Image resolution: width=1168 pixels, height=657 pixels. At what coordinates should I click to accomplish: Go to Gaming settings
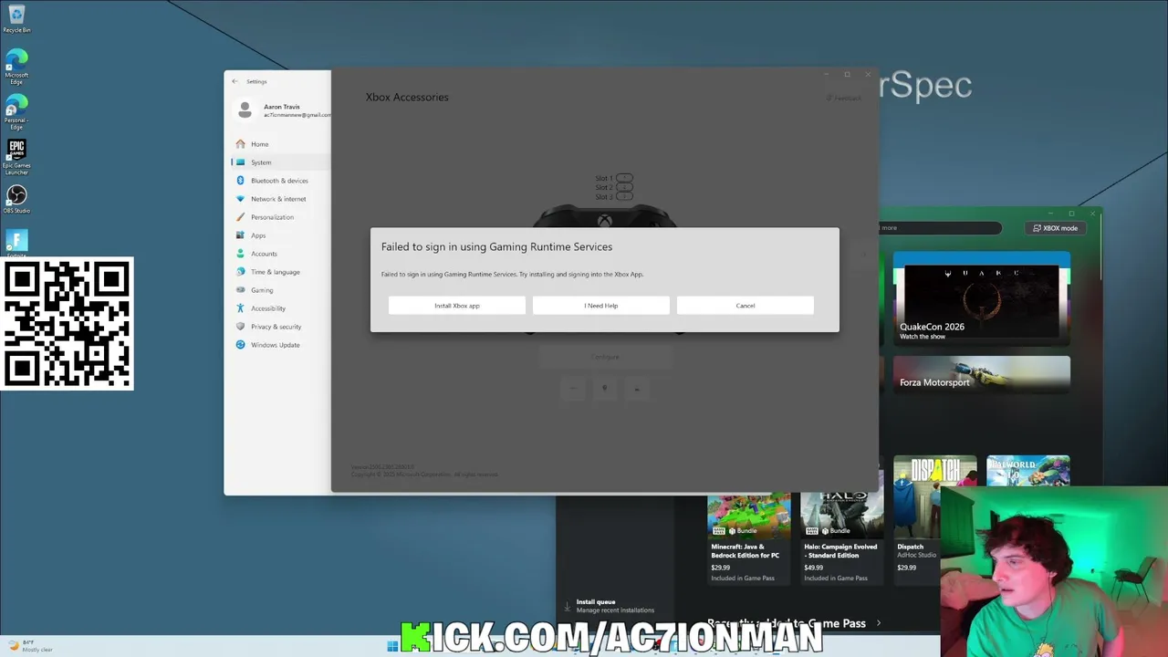pos(281,290)
